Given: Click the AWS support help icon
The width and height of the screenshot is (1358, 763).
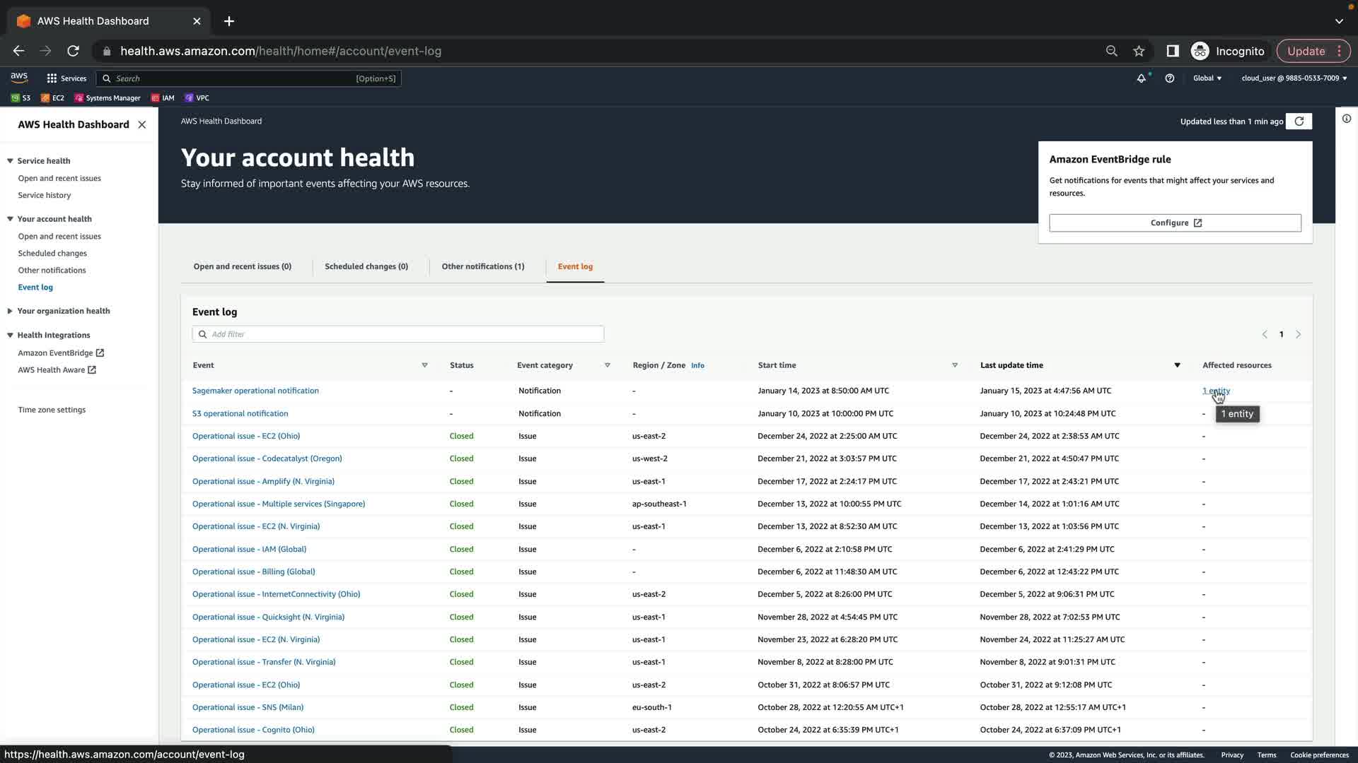Looking at the screenshot, I should (1170, 78).
